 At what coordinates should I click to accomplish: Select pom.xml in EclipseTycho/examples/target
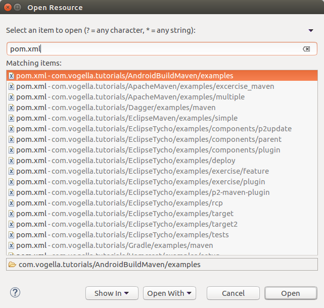pyautogui.click(x=162, y=214)
